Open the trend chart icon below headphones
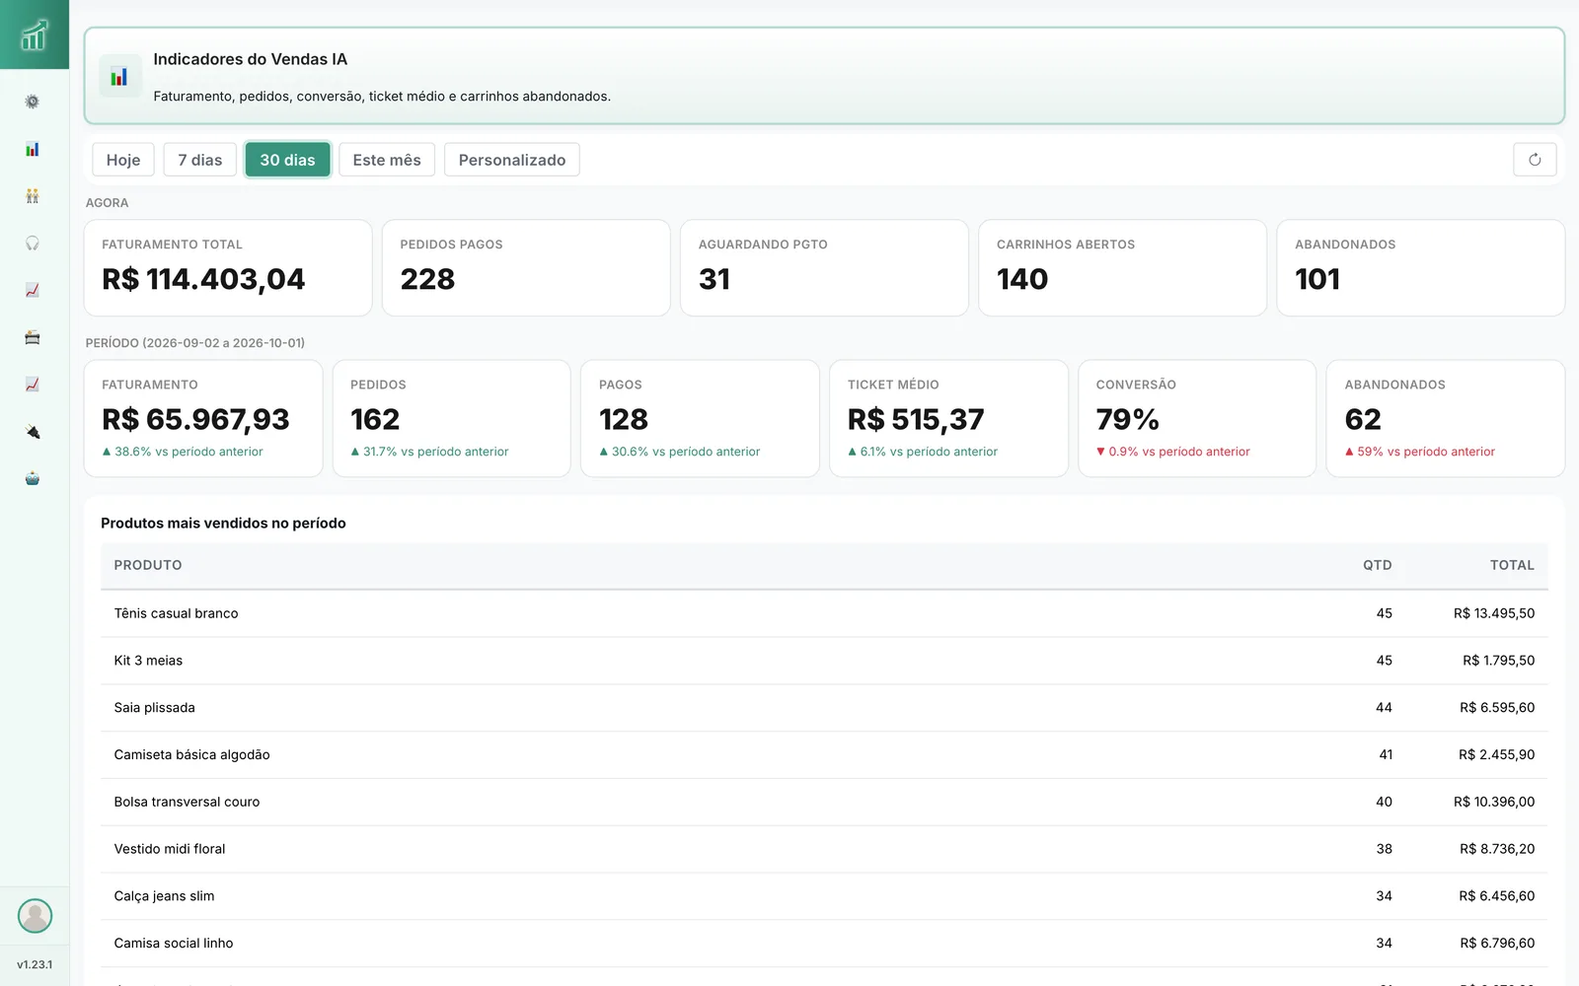 (x=33, y=290)
